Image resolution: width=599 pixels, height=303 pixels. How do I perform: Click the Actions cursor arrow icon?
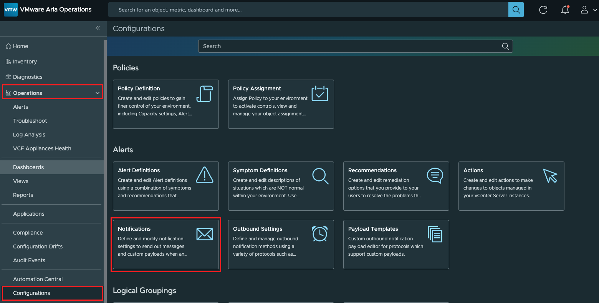pyautogui.click(x=550, y=176)
